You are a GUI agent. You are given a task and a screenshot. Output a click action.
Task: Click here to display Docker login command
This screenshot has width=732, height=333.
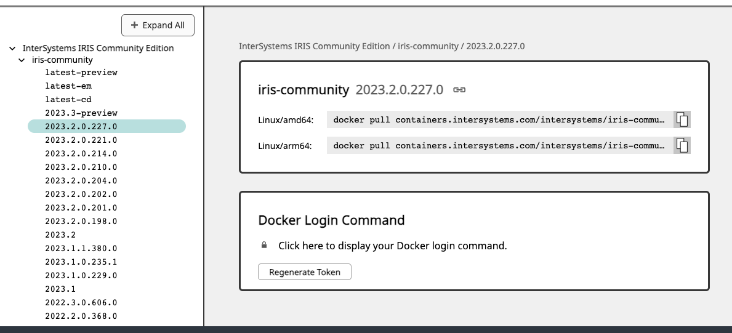393,246
